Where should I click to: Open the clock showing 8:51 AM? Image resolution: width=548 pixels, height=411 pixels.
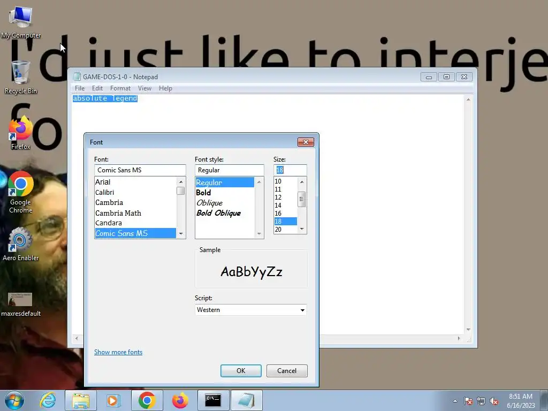click(x=521, y=400)
